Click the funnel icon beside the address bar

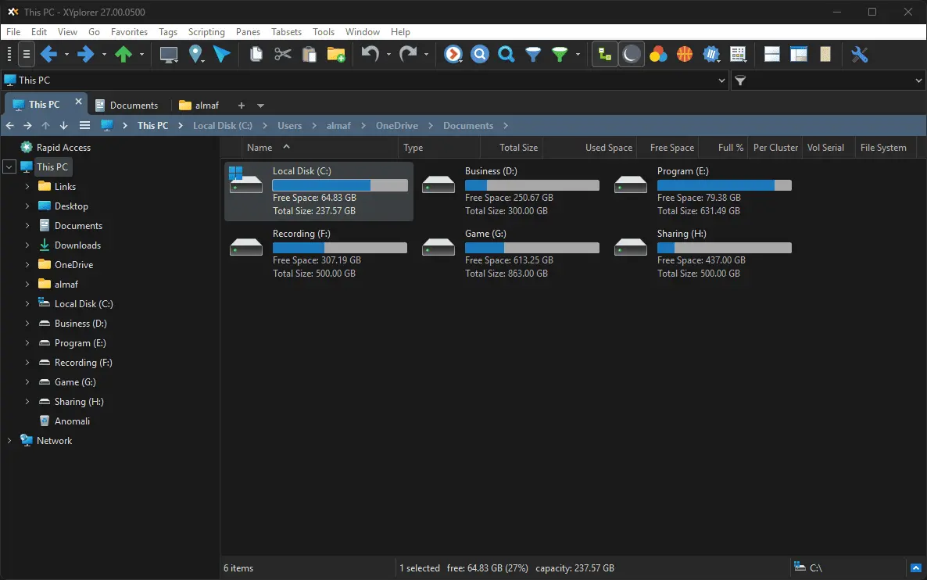pos(740,81)
